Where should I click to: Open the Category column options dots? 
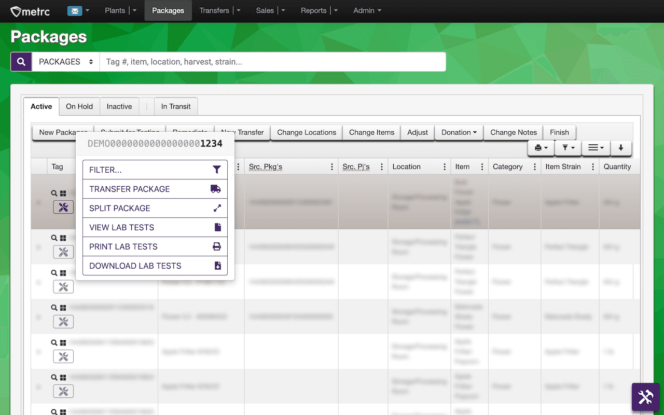[x=535, y=167]
